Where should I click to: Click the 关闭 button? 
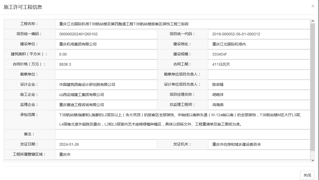pos(307,175)
